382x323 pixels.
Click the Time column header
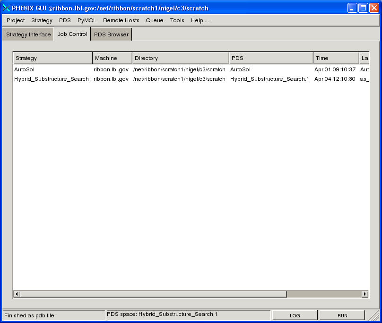[336, 58]
